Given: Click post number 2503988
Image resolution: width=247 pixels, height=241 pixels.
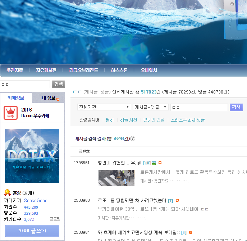Looking at the screenshot, I should click(82, 200).
